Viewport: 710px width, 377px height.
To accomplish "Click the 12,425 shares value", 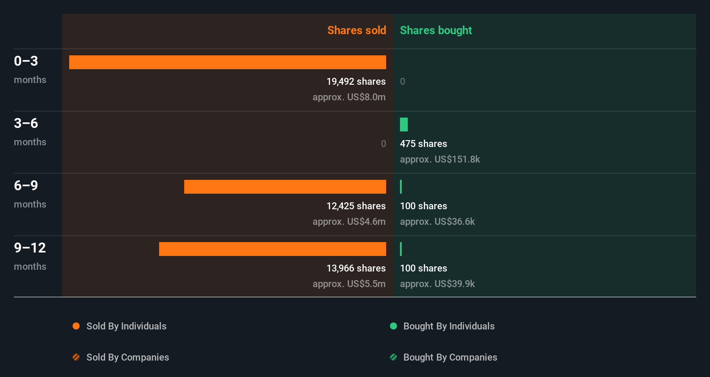I will pos(356,206).
